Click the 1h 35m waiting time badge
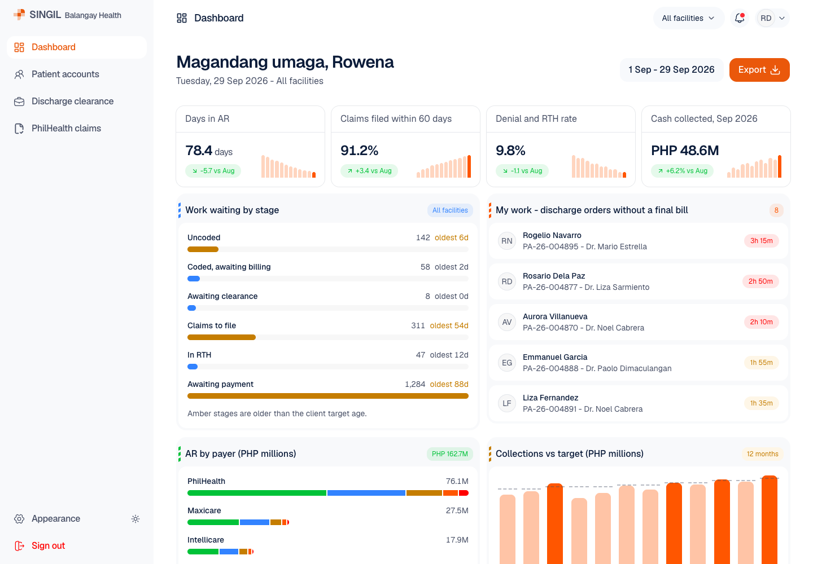The width and height of the screenshot is (813, 564). [762, 403]
